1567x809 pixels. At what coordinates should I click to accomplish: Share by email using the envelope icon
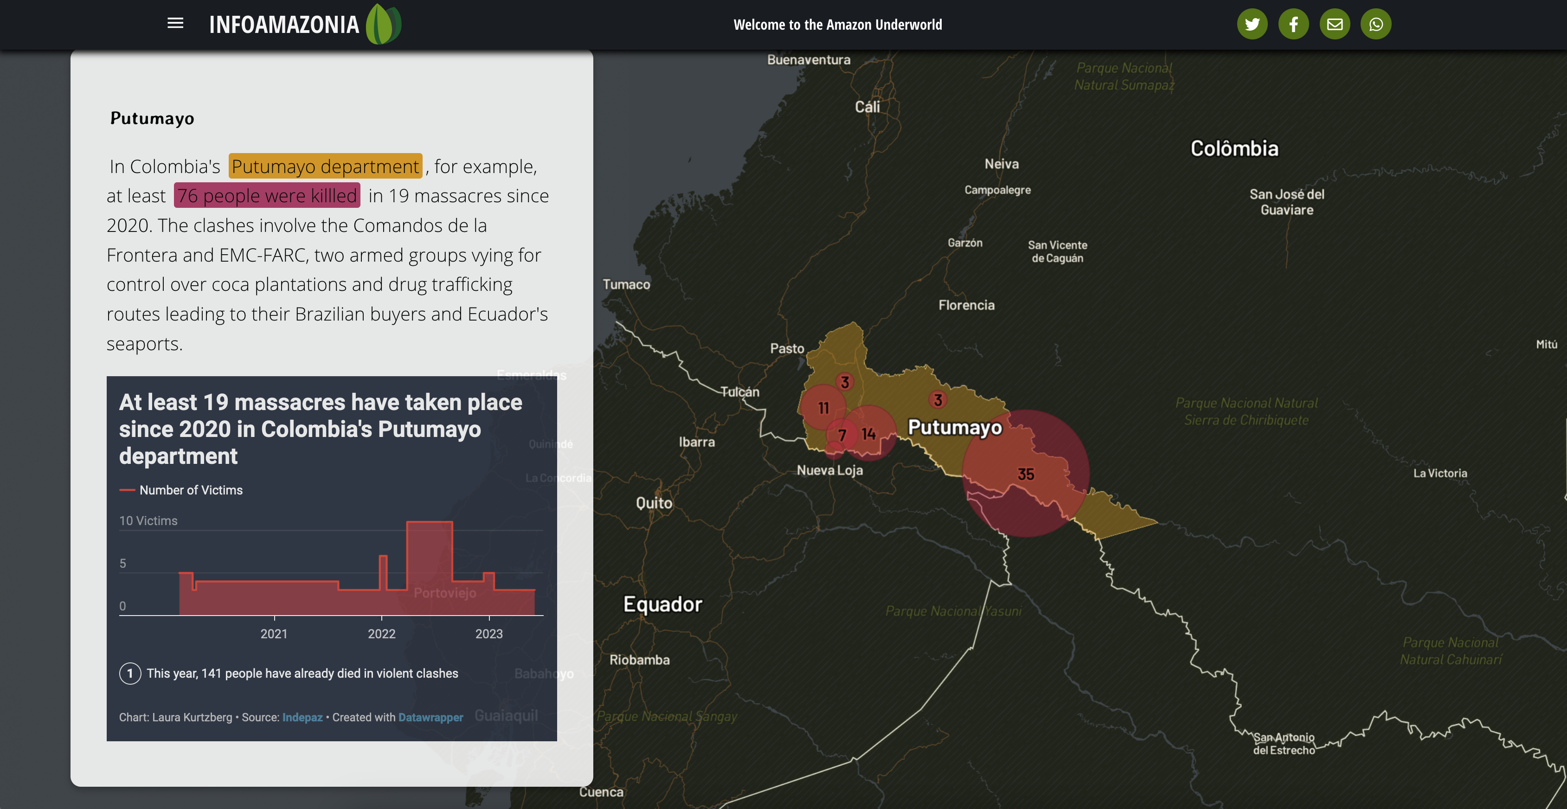[x=1335, y=24]
